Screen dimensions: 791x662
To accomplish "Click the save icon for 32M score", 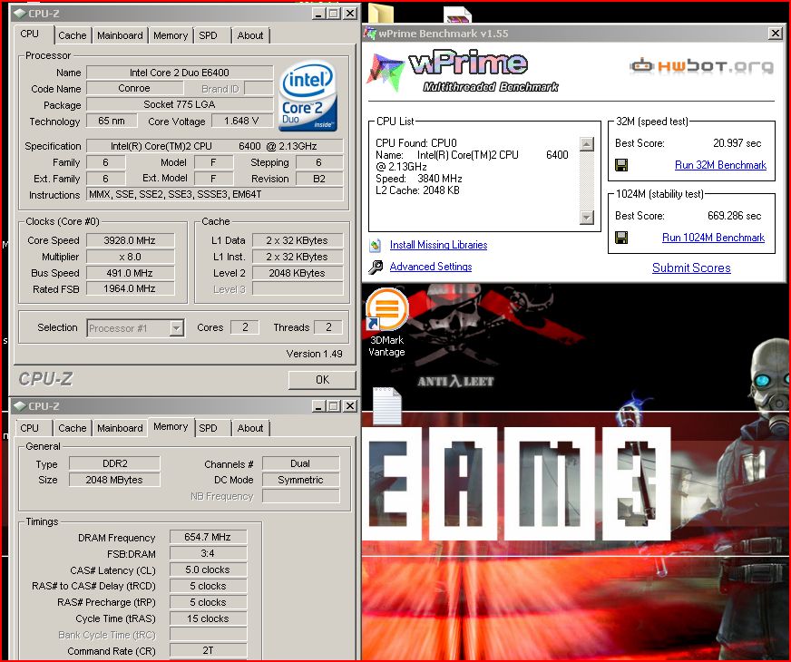I will (x=621, y=165).
